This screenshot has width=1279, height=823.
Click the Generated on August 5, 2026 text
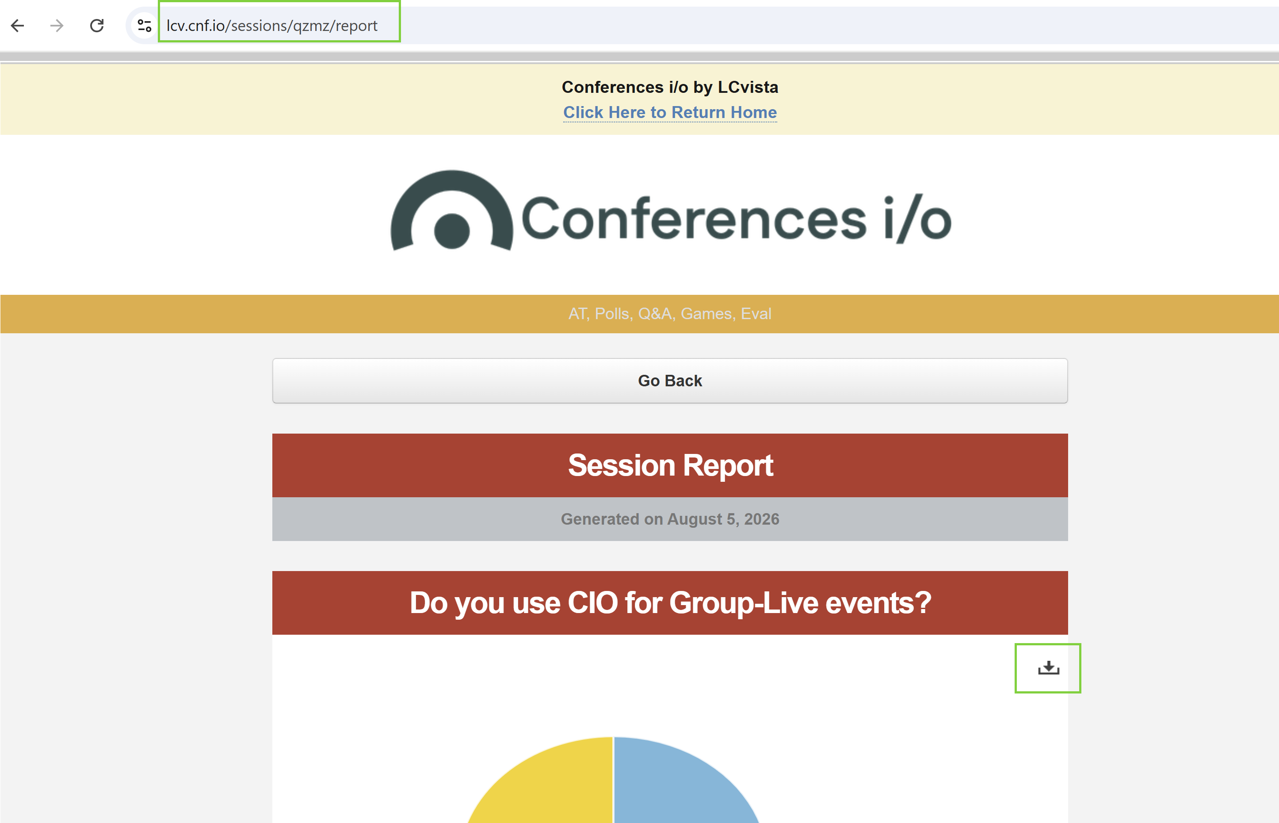pyautogui.click(x=670, y=519)
